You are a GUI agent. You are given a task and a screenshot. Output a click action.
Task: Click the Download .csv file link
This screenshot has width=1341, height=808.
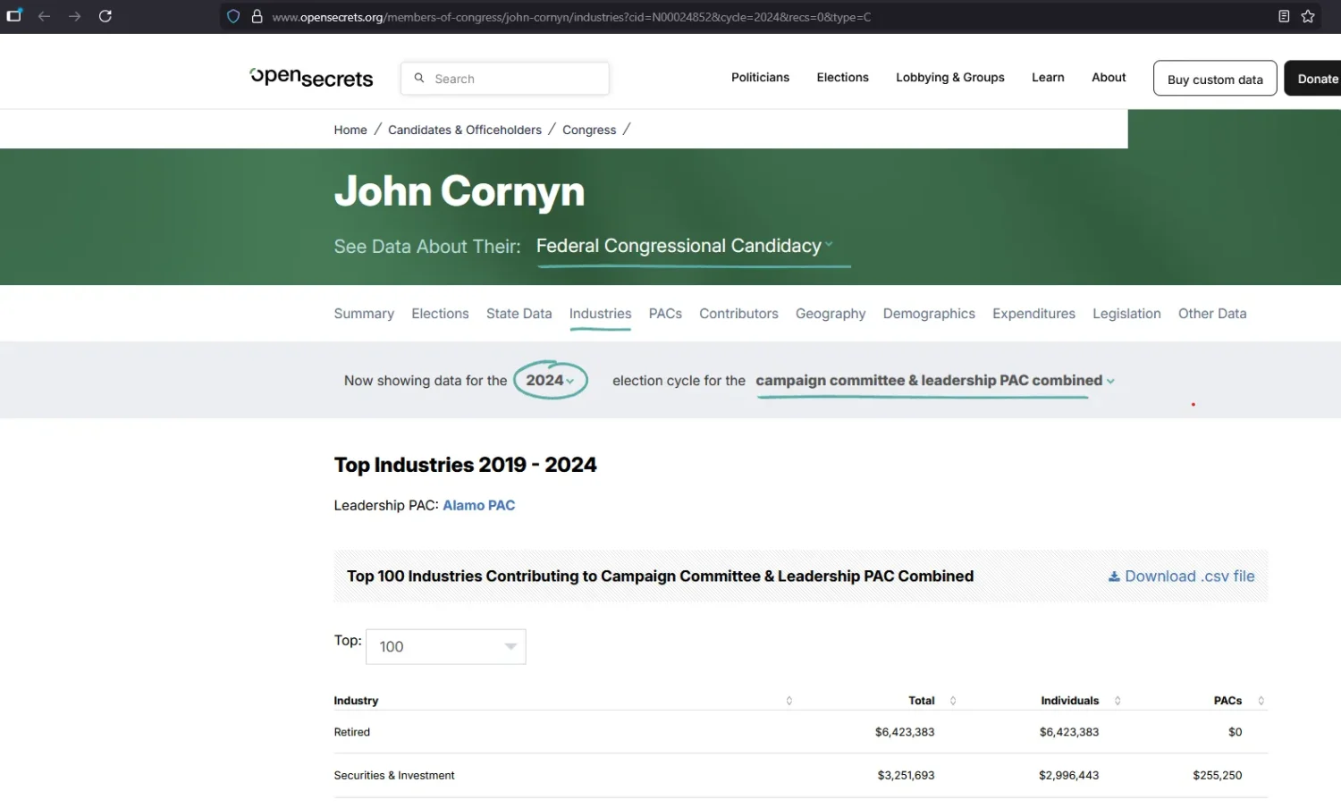click(1181, 577)
